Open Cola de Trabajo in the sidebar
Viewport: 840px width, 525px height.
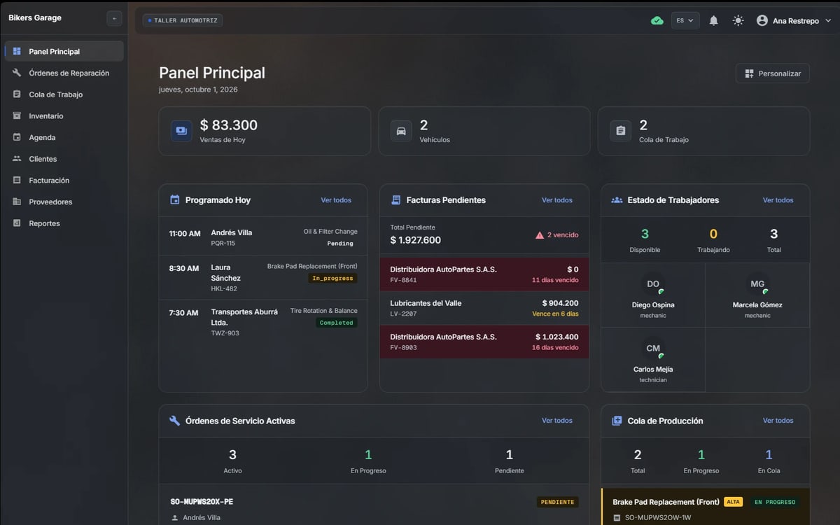tap(64, 94)
